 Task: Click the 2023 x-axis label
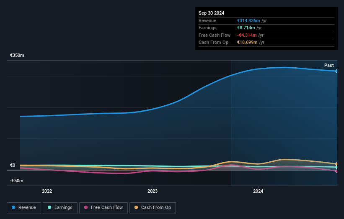point(153,191)
